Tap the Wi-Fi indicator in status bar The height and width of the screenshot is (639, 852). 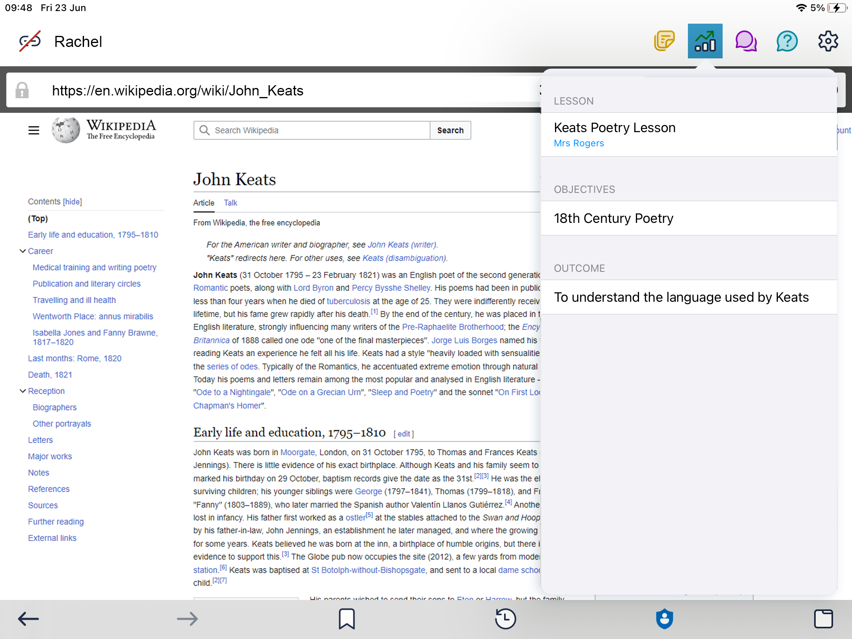click(x=801, y=8)
